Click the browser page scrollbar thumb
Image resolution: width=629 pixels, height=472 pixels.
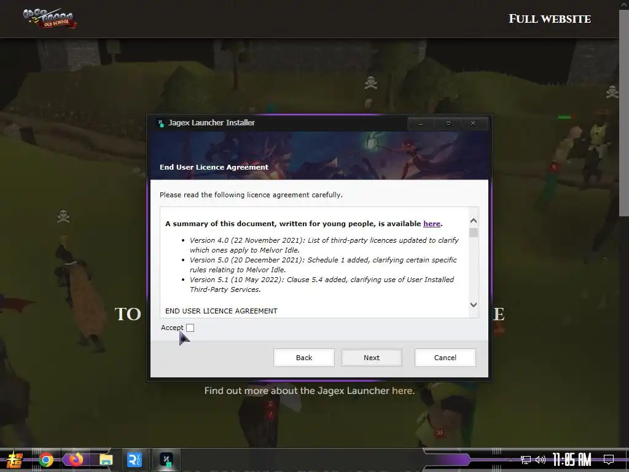[624, 112]
